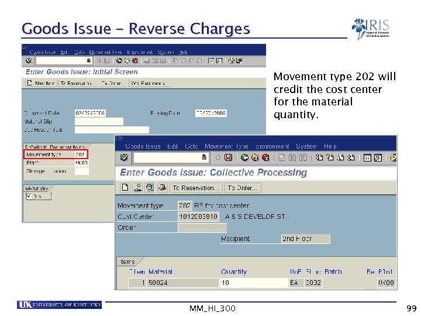Open command field dropdown in Initial Screen window
The height and width of the screenshot is (316, 421).
pyautogui.click(x=89, y=61)
